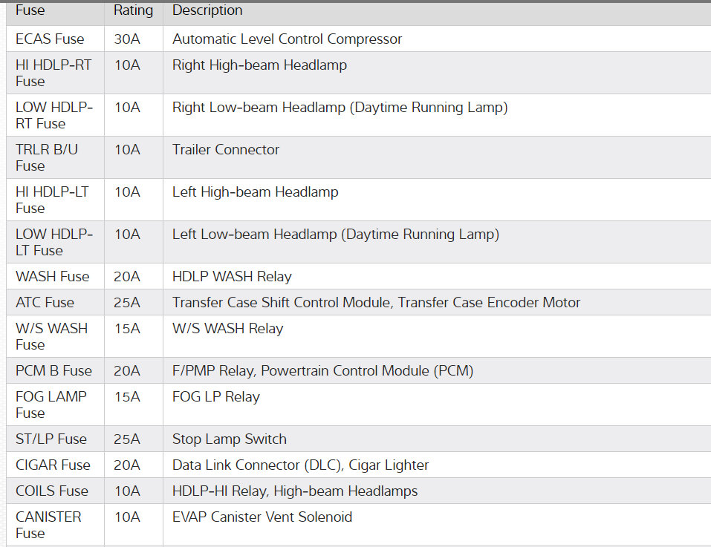Click the EVAP Canister Vent Solenoid text
Viewport: 711px width, 547px height.
pos(262,517)
